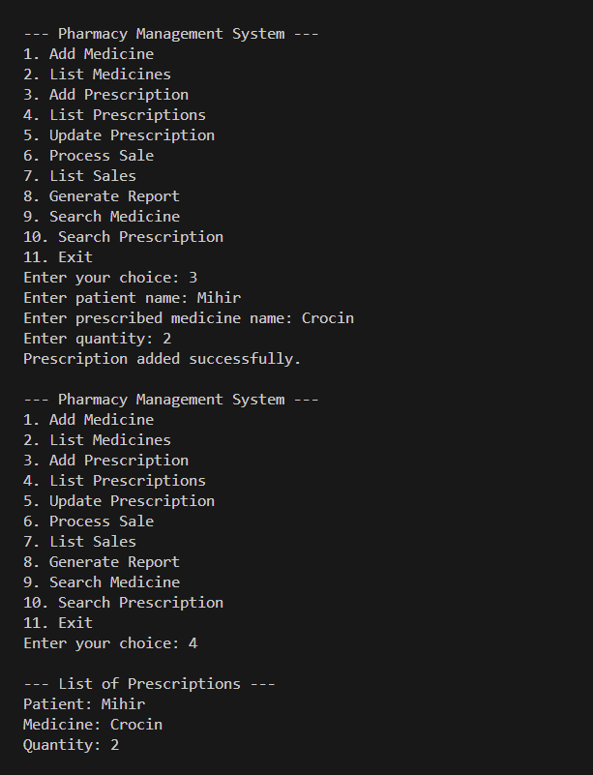This screenshot has height=775, width=593.
Task: Click the 'List of Prescriptions' header
Action: 149,684
